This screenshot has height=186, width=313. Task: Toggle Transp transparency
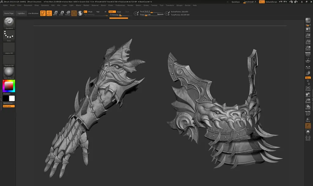[x=308, y=120]
